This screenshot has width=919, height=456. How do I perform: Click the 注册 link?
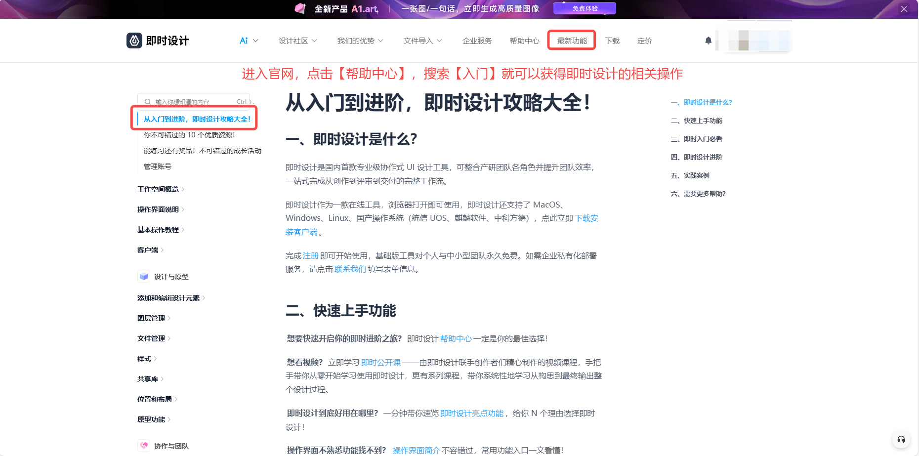coord(311,255)
